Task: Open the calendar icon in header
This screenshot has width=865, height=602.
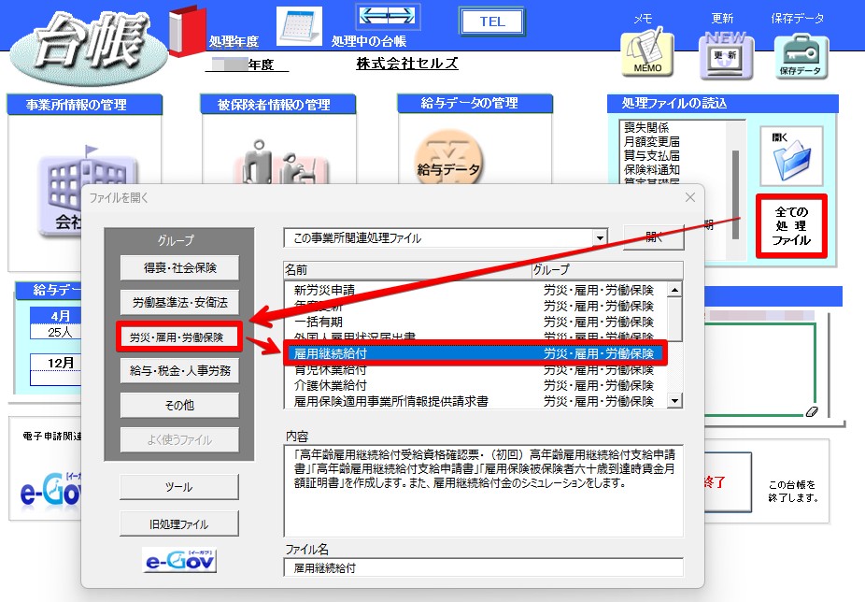Action: click(x=300, y=25)
